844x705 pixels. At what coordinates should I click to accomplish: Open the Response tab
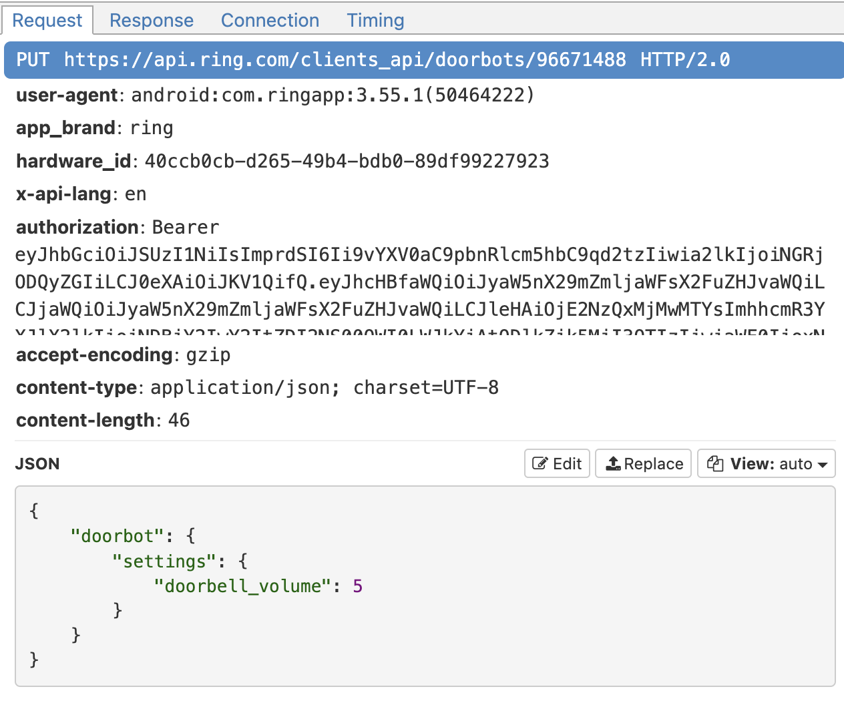click(x=152, y=20)
